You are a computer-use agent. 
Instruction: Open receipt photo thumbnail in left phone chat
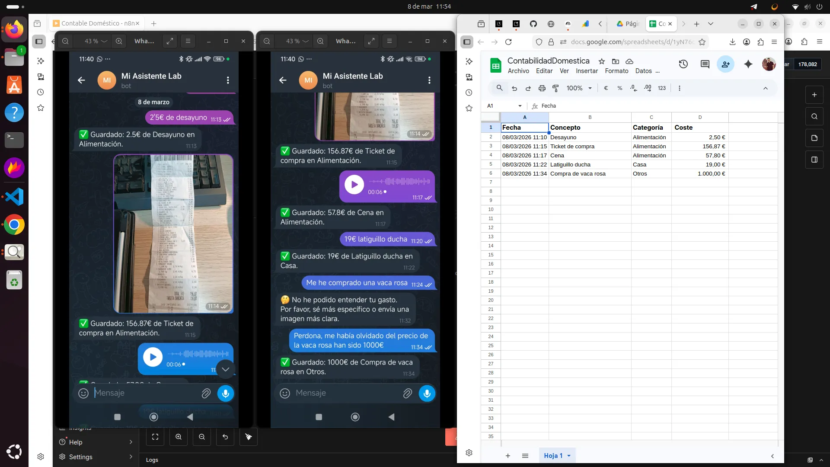tap(173, 233)
